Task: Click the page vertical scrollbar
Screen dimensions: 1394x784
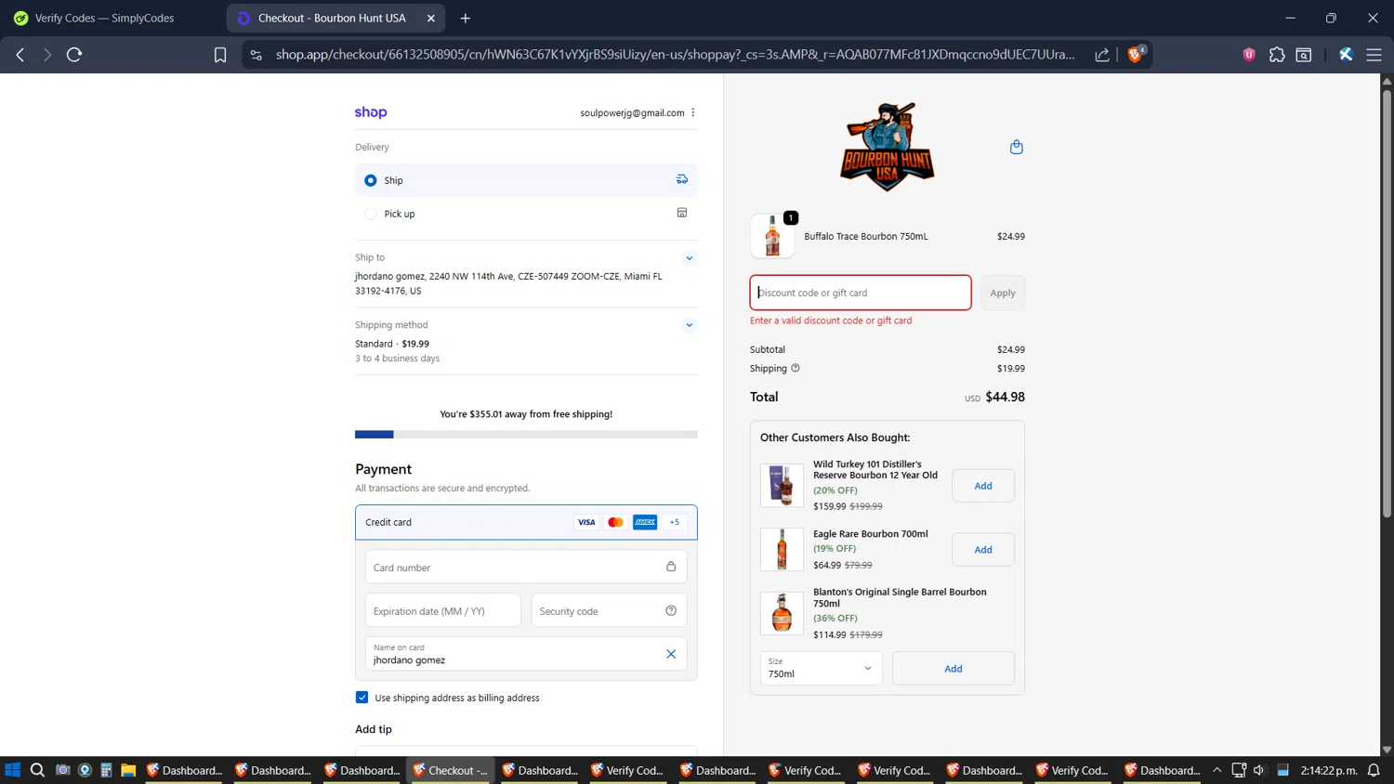Action: coord(1387,303)
